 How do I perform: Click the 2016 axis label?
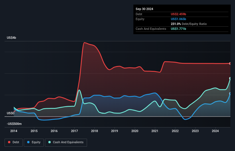click(54, 131)
